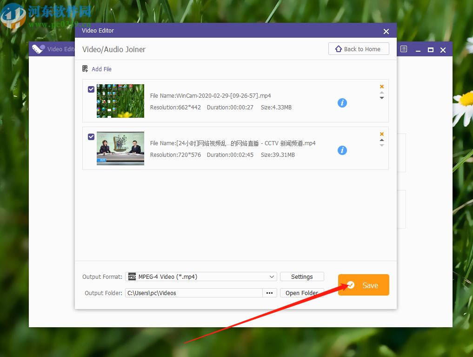Open info for the CCTV news video
Screen dimensions: 473x357
tap(342, 150)
